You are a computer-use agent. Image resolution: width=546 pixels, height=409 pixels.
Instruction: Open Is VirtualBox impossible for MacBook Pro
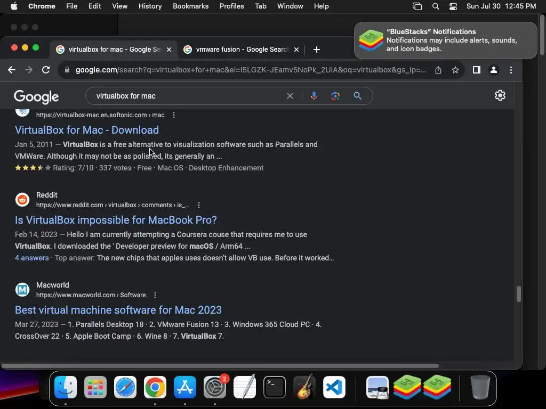pos(116,220)
